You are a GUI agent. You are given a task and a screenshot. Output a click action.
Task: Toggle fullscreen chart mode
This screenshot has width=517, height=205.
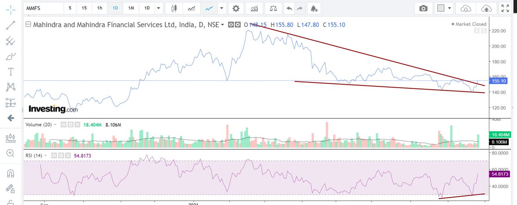pos(505,8)
